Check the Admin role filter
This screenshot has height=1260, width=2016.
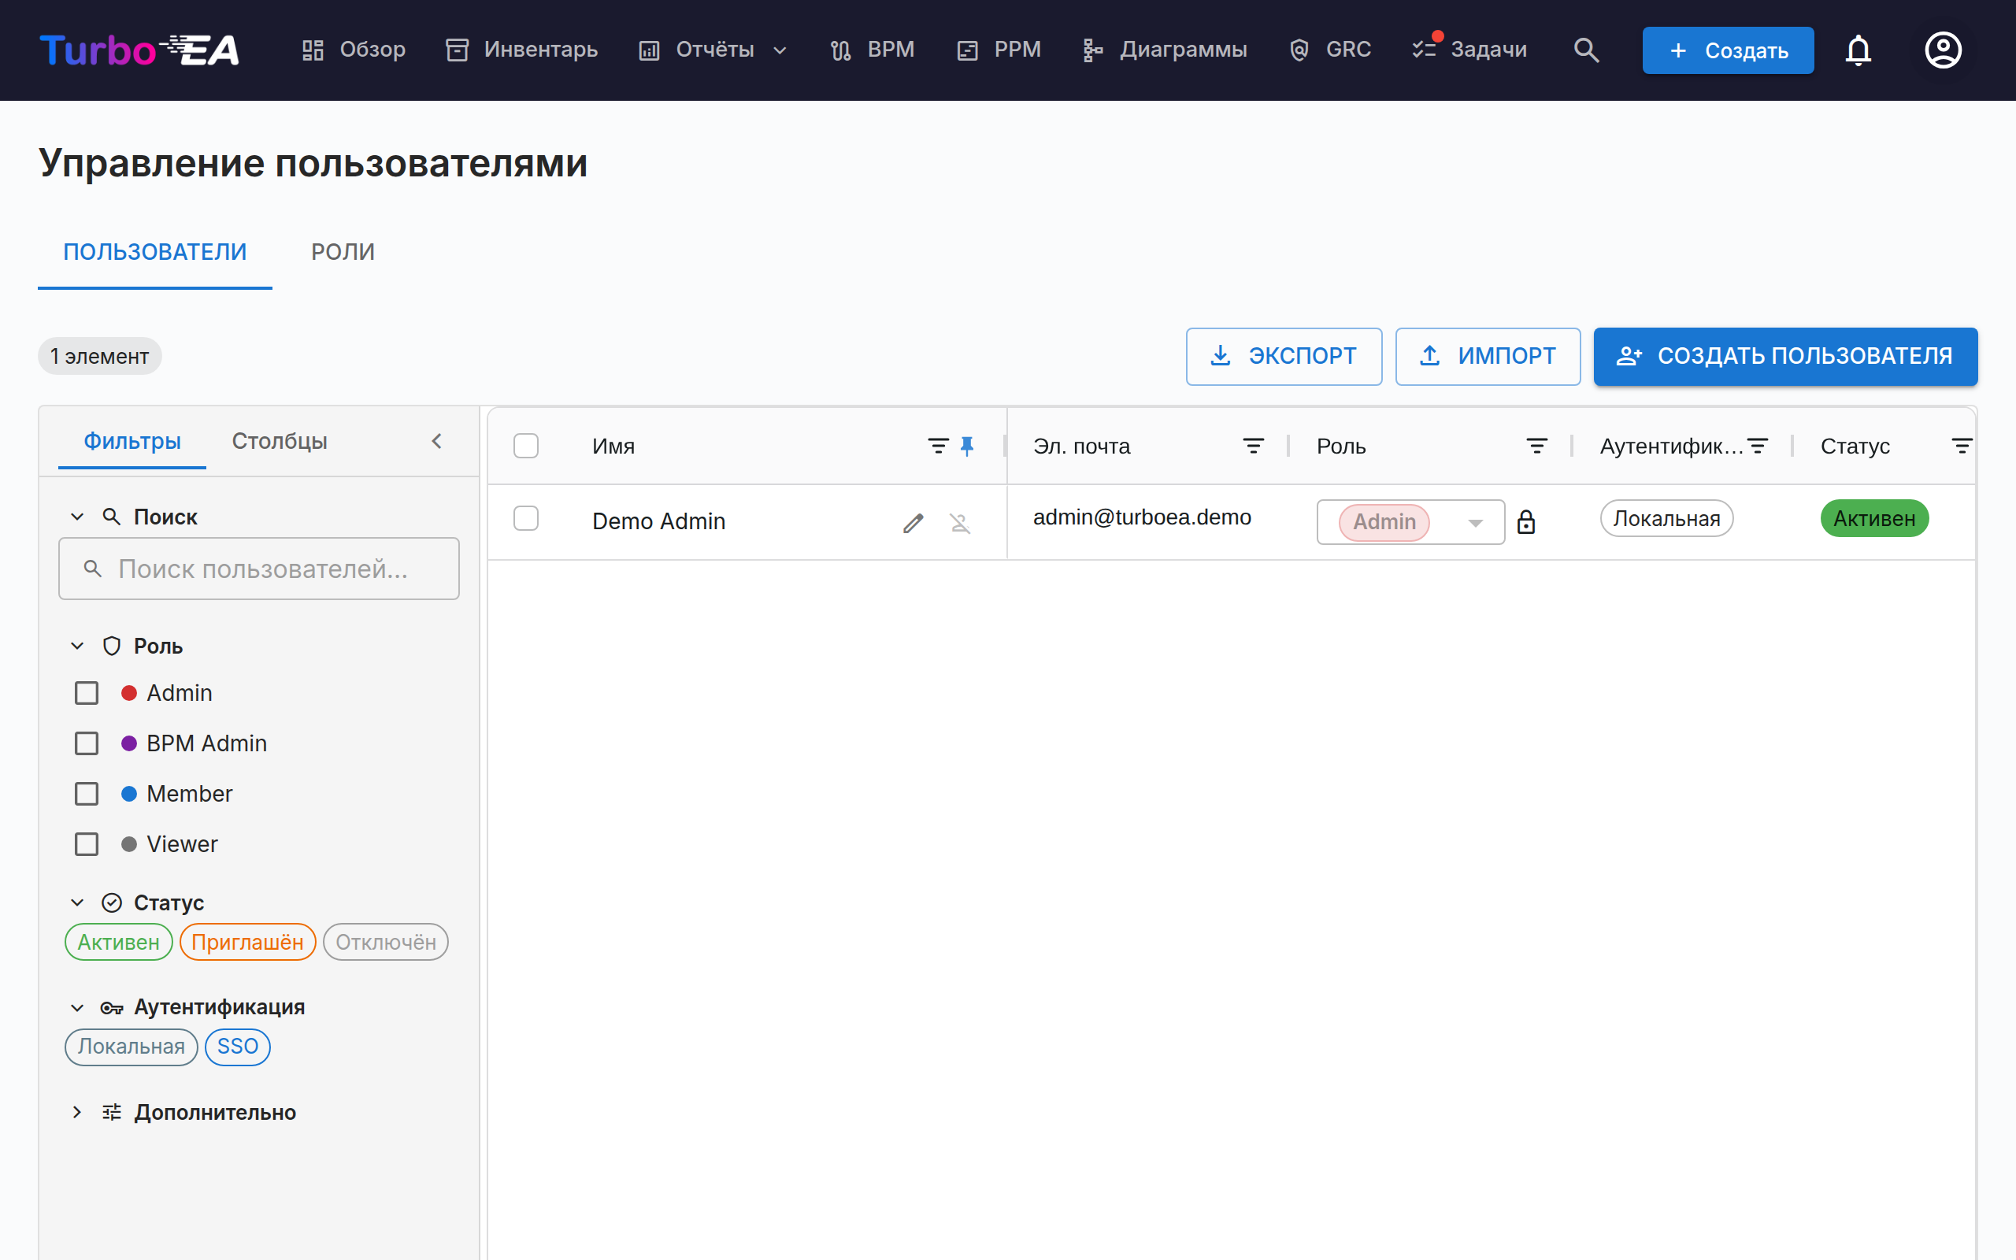[87, 693]
